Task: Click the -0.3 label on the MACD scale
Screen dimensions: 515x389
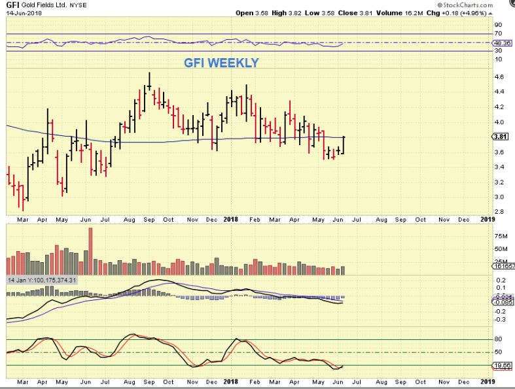Action: [500, 320]
